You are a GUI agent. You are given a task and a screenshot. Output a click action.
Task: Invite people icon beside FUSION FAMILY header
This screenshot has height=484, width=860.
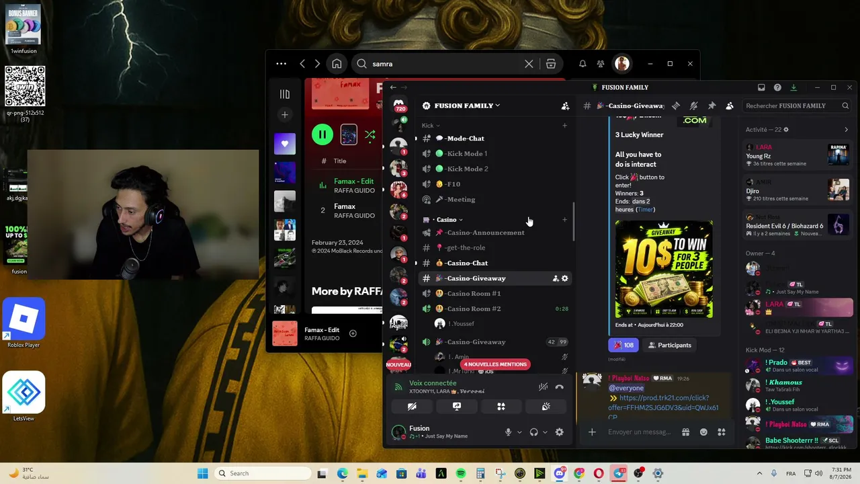565,106
